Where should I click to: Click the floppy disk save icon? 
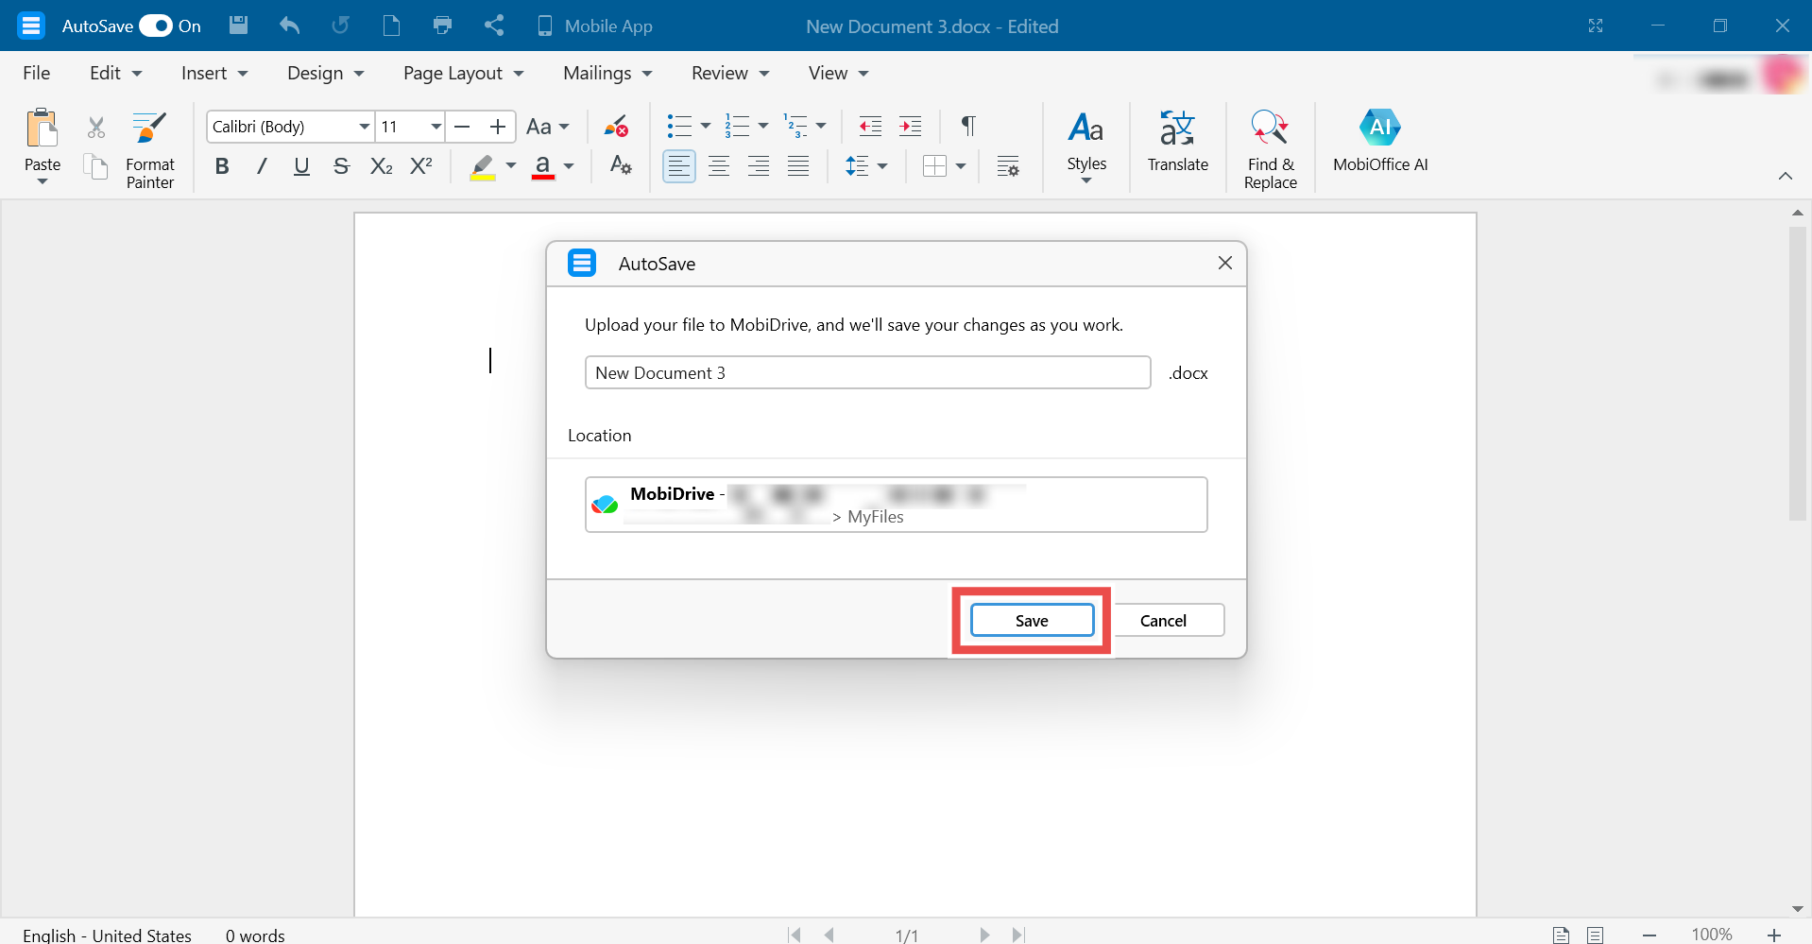point(238,26)
